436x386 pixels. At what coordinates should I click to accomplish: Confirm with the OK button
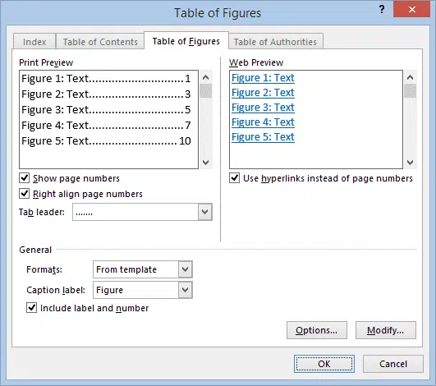pyautogui.click(x=324, y=364)
